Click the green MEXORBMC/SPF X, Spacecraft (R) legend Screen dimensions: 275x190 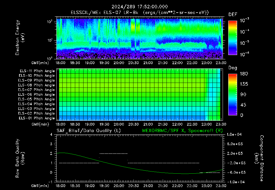(182, 131)
